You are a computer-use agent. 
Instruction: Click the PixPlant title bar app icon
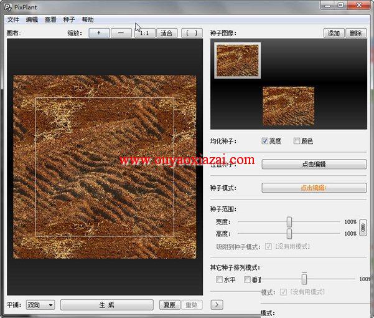tap(8, 7)
